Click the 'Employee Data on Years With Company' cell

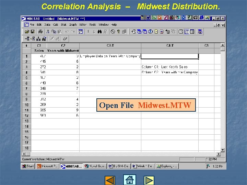pos(110,56)
